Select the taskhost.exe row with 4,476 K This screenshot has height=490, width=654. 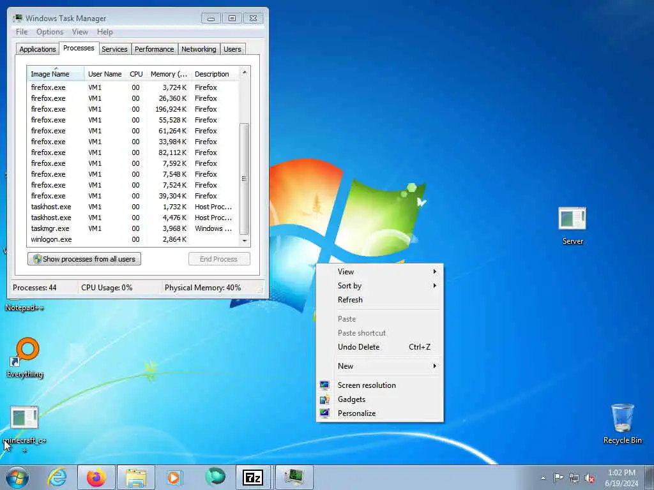(x=133, y=218)
